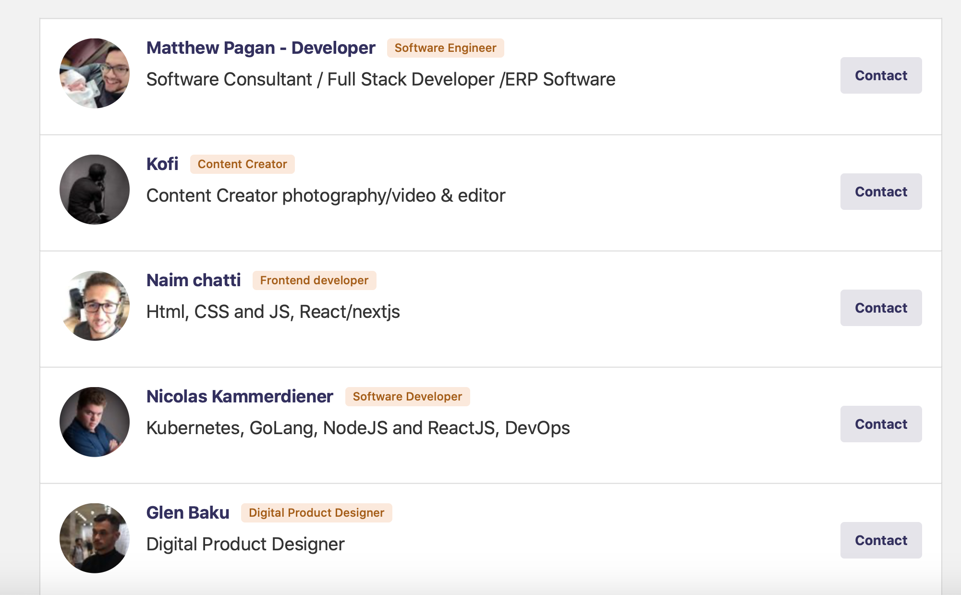Select the Content Creator badge

[x=242, y=164]
